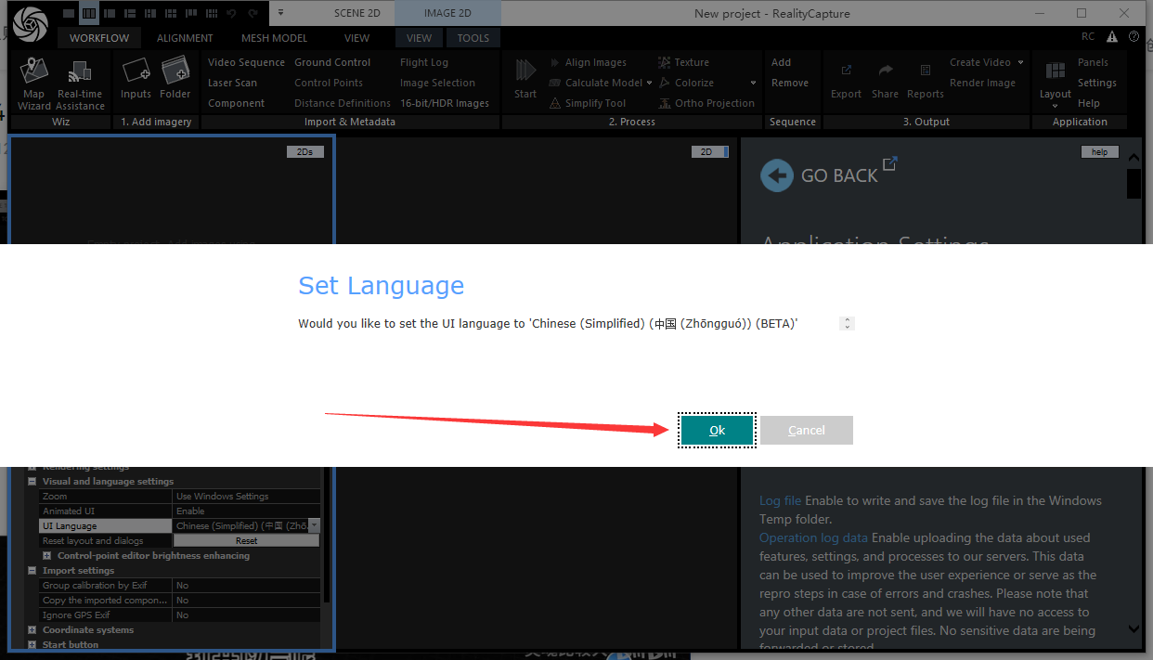Click the help panel scrollbar thumb
Image resolution: width=1153 pixels, height=660 pixels.
pos(1134,184)
